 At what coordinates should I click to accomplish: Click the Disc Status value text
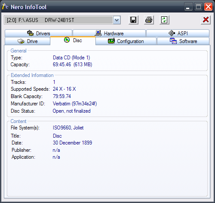[71, 111]
